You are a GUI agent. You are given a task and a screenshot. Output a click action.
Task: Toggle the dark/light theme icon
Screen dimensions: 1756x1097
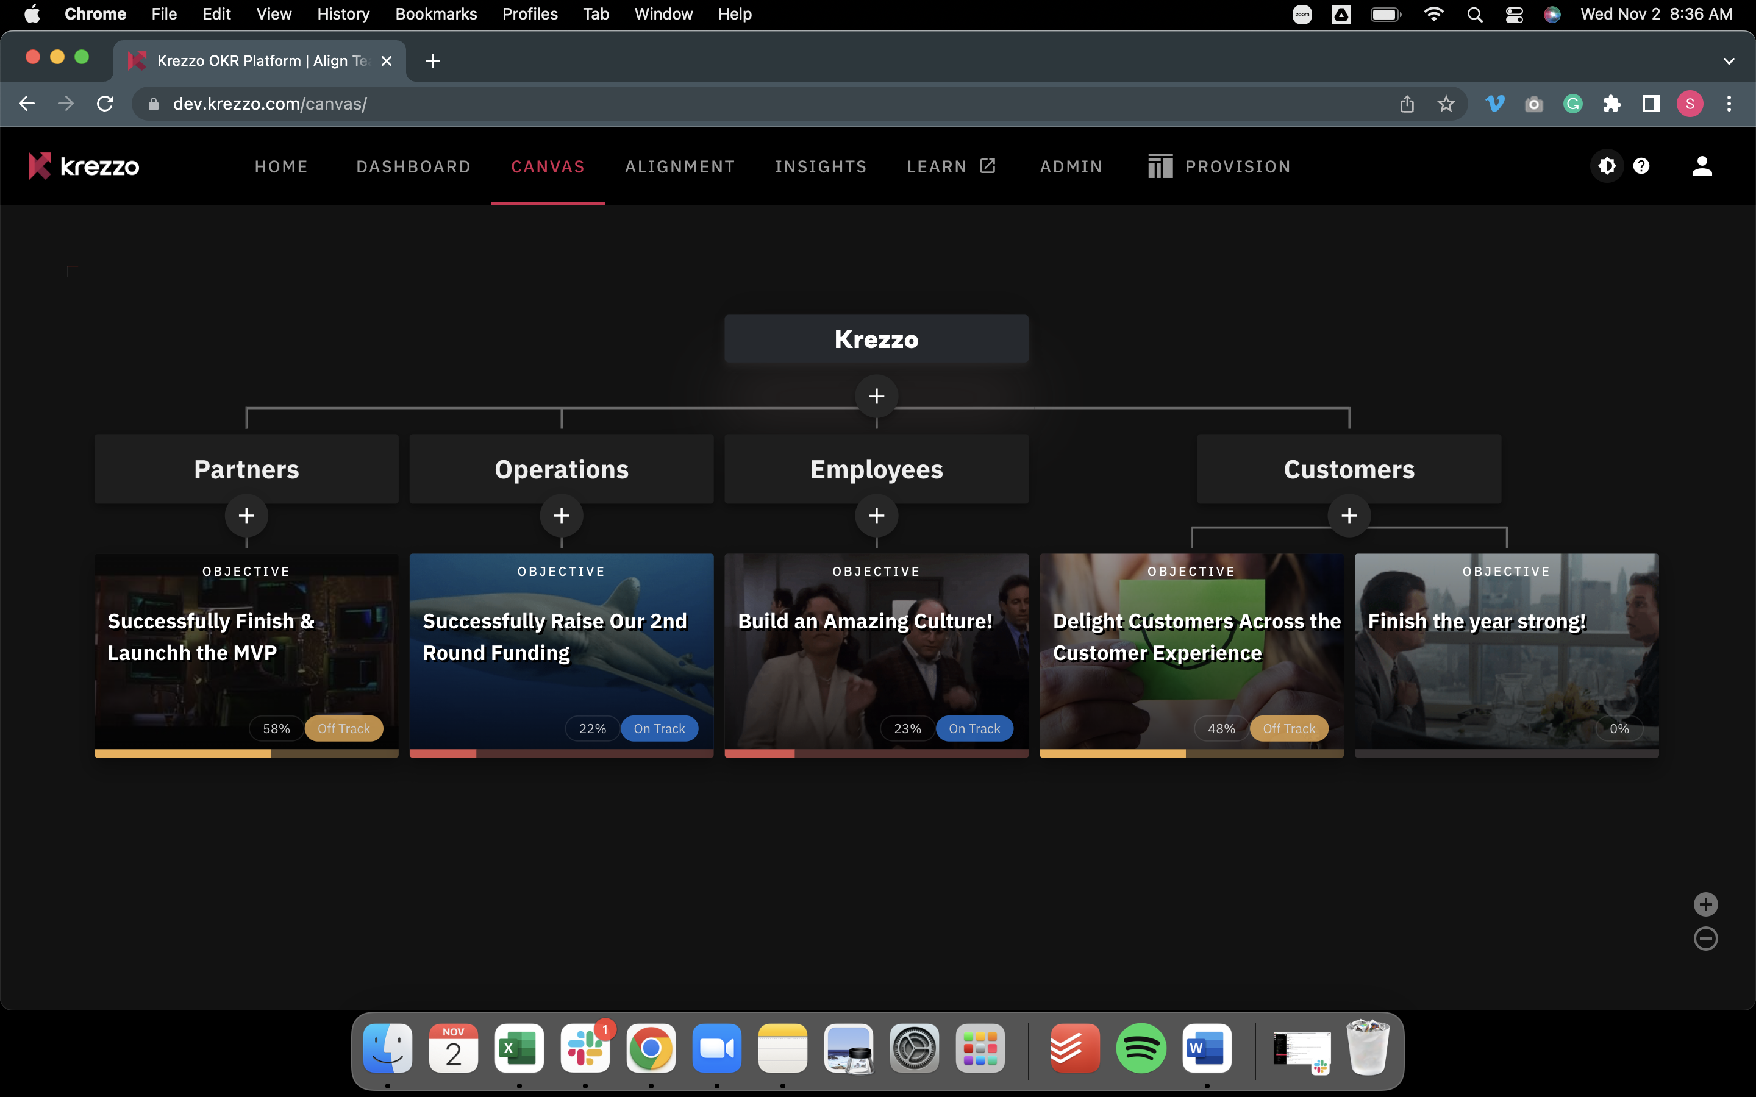click(1607, 166)
